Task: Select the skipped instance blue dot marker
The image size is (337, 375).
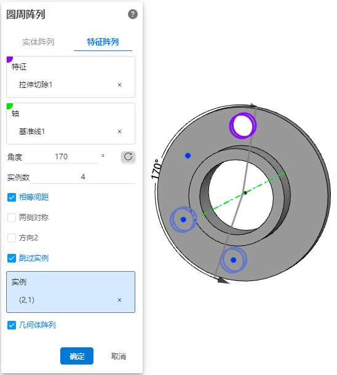Action: pos(188,156)
